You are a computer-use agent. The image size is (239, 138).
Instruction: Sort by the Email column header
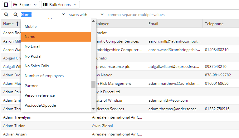point(153,24)
